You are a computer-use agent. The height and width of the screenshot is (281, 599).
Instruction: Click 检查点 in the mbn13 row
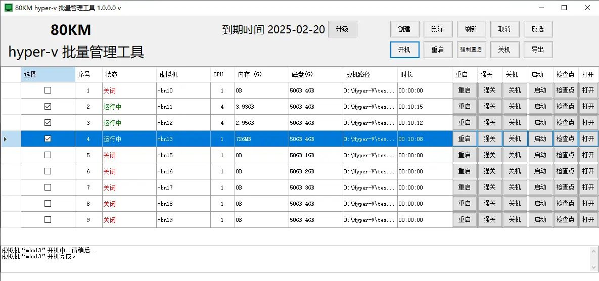(566, 139)
